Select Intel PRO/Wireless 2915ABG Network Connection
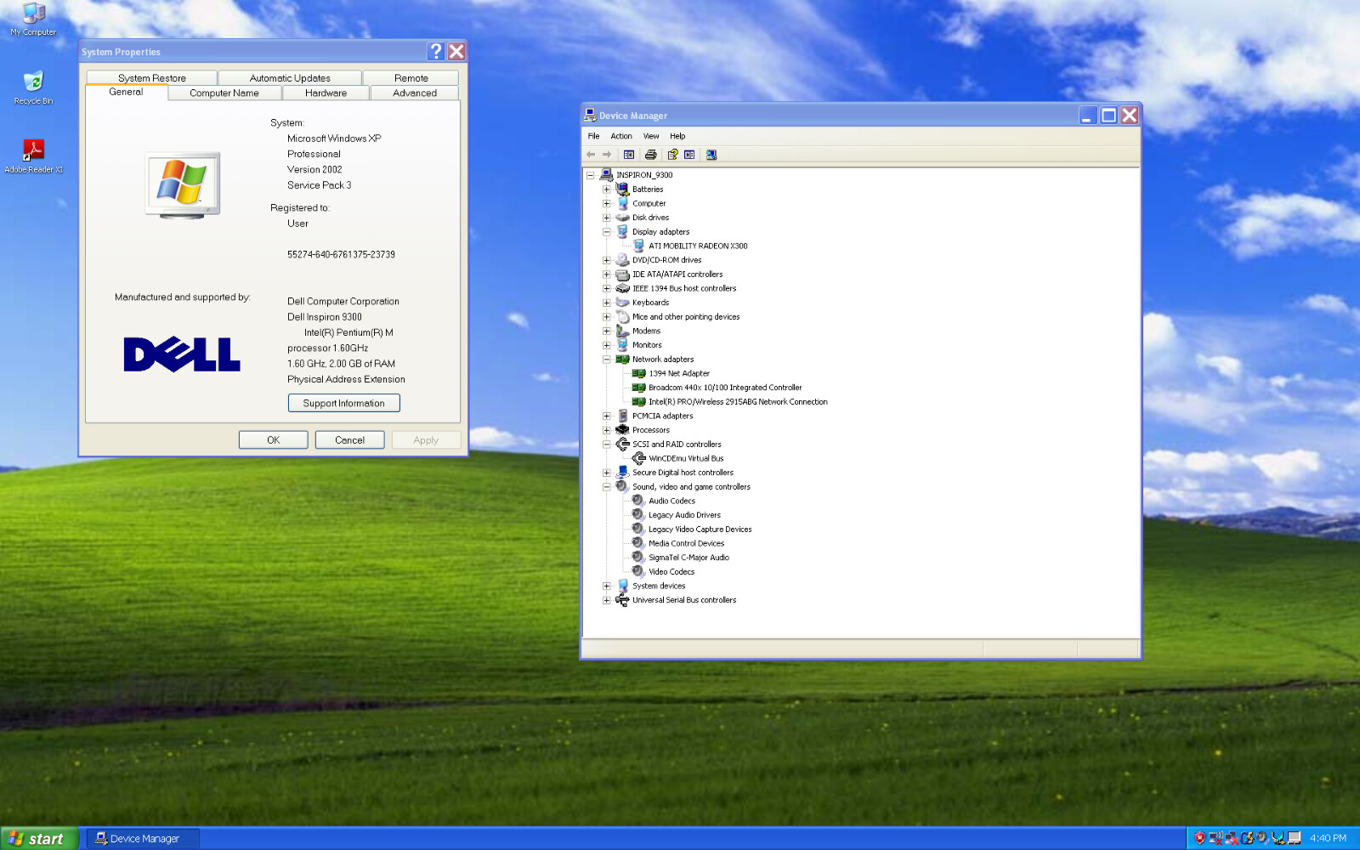Image resolution: width=1360 pixels, height=850 pixels. click(x=738, y=402)
